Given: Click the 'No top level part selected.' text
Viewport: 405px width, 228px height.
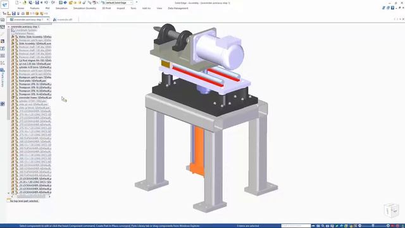Looking at the screenshot, I should (24, 201).
